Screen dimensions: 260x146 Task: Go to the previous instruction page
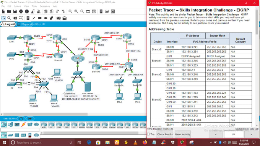(216, 135)
